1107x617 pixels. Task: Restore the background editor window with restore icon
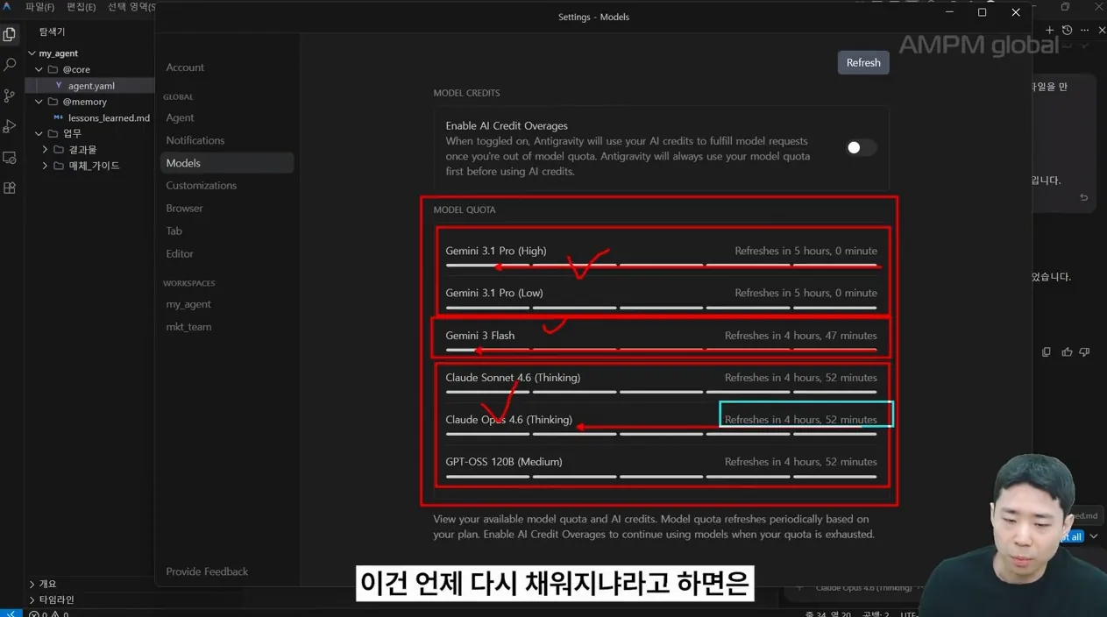tap(1065, 7)
